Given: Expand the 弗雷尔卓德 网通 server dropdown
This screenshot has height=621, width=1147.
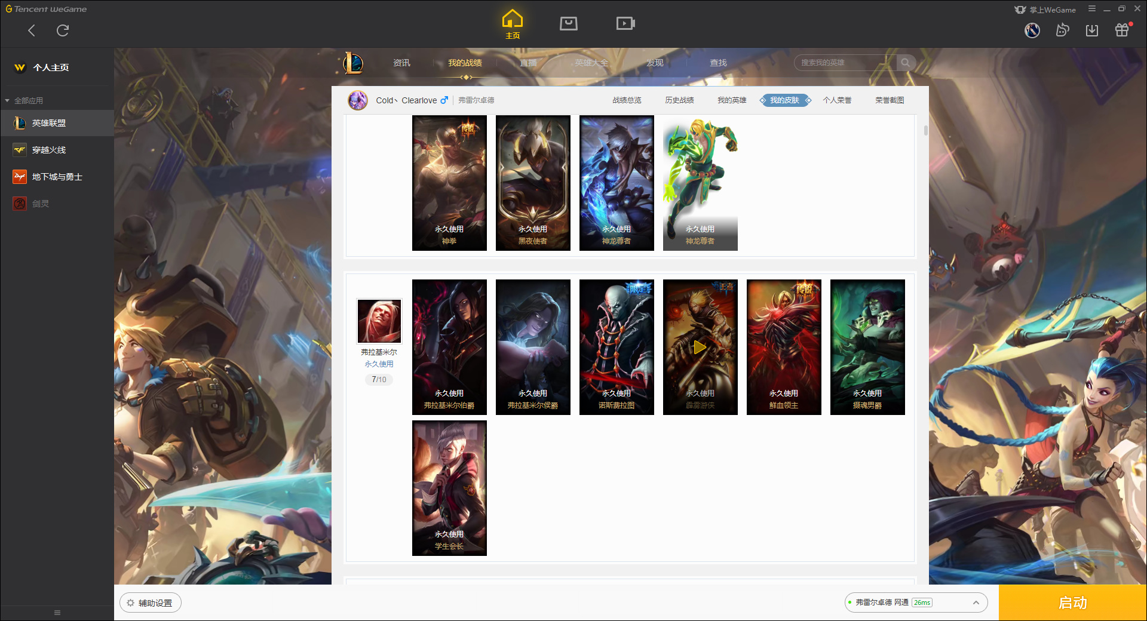Looking at the screenshot, I should [916, 602].
